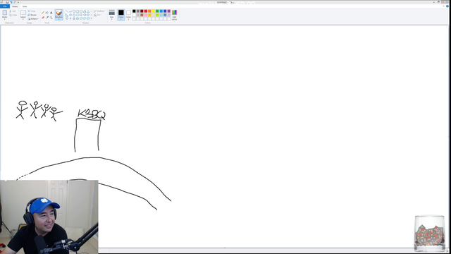This screenshot has width=451, height=254.
Task: Open the File menu
Action: pos(5,6)
